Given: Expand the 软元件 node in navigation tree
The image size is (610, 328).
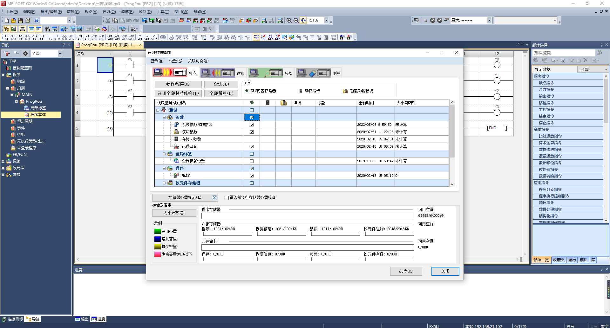Looking at the screenshot, I should (3, 168).
